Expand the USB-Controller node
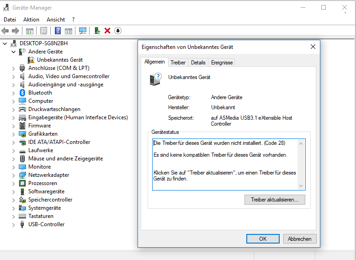 tap(13, 224)
